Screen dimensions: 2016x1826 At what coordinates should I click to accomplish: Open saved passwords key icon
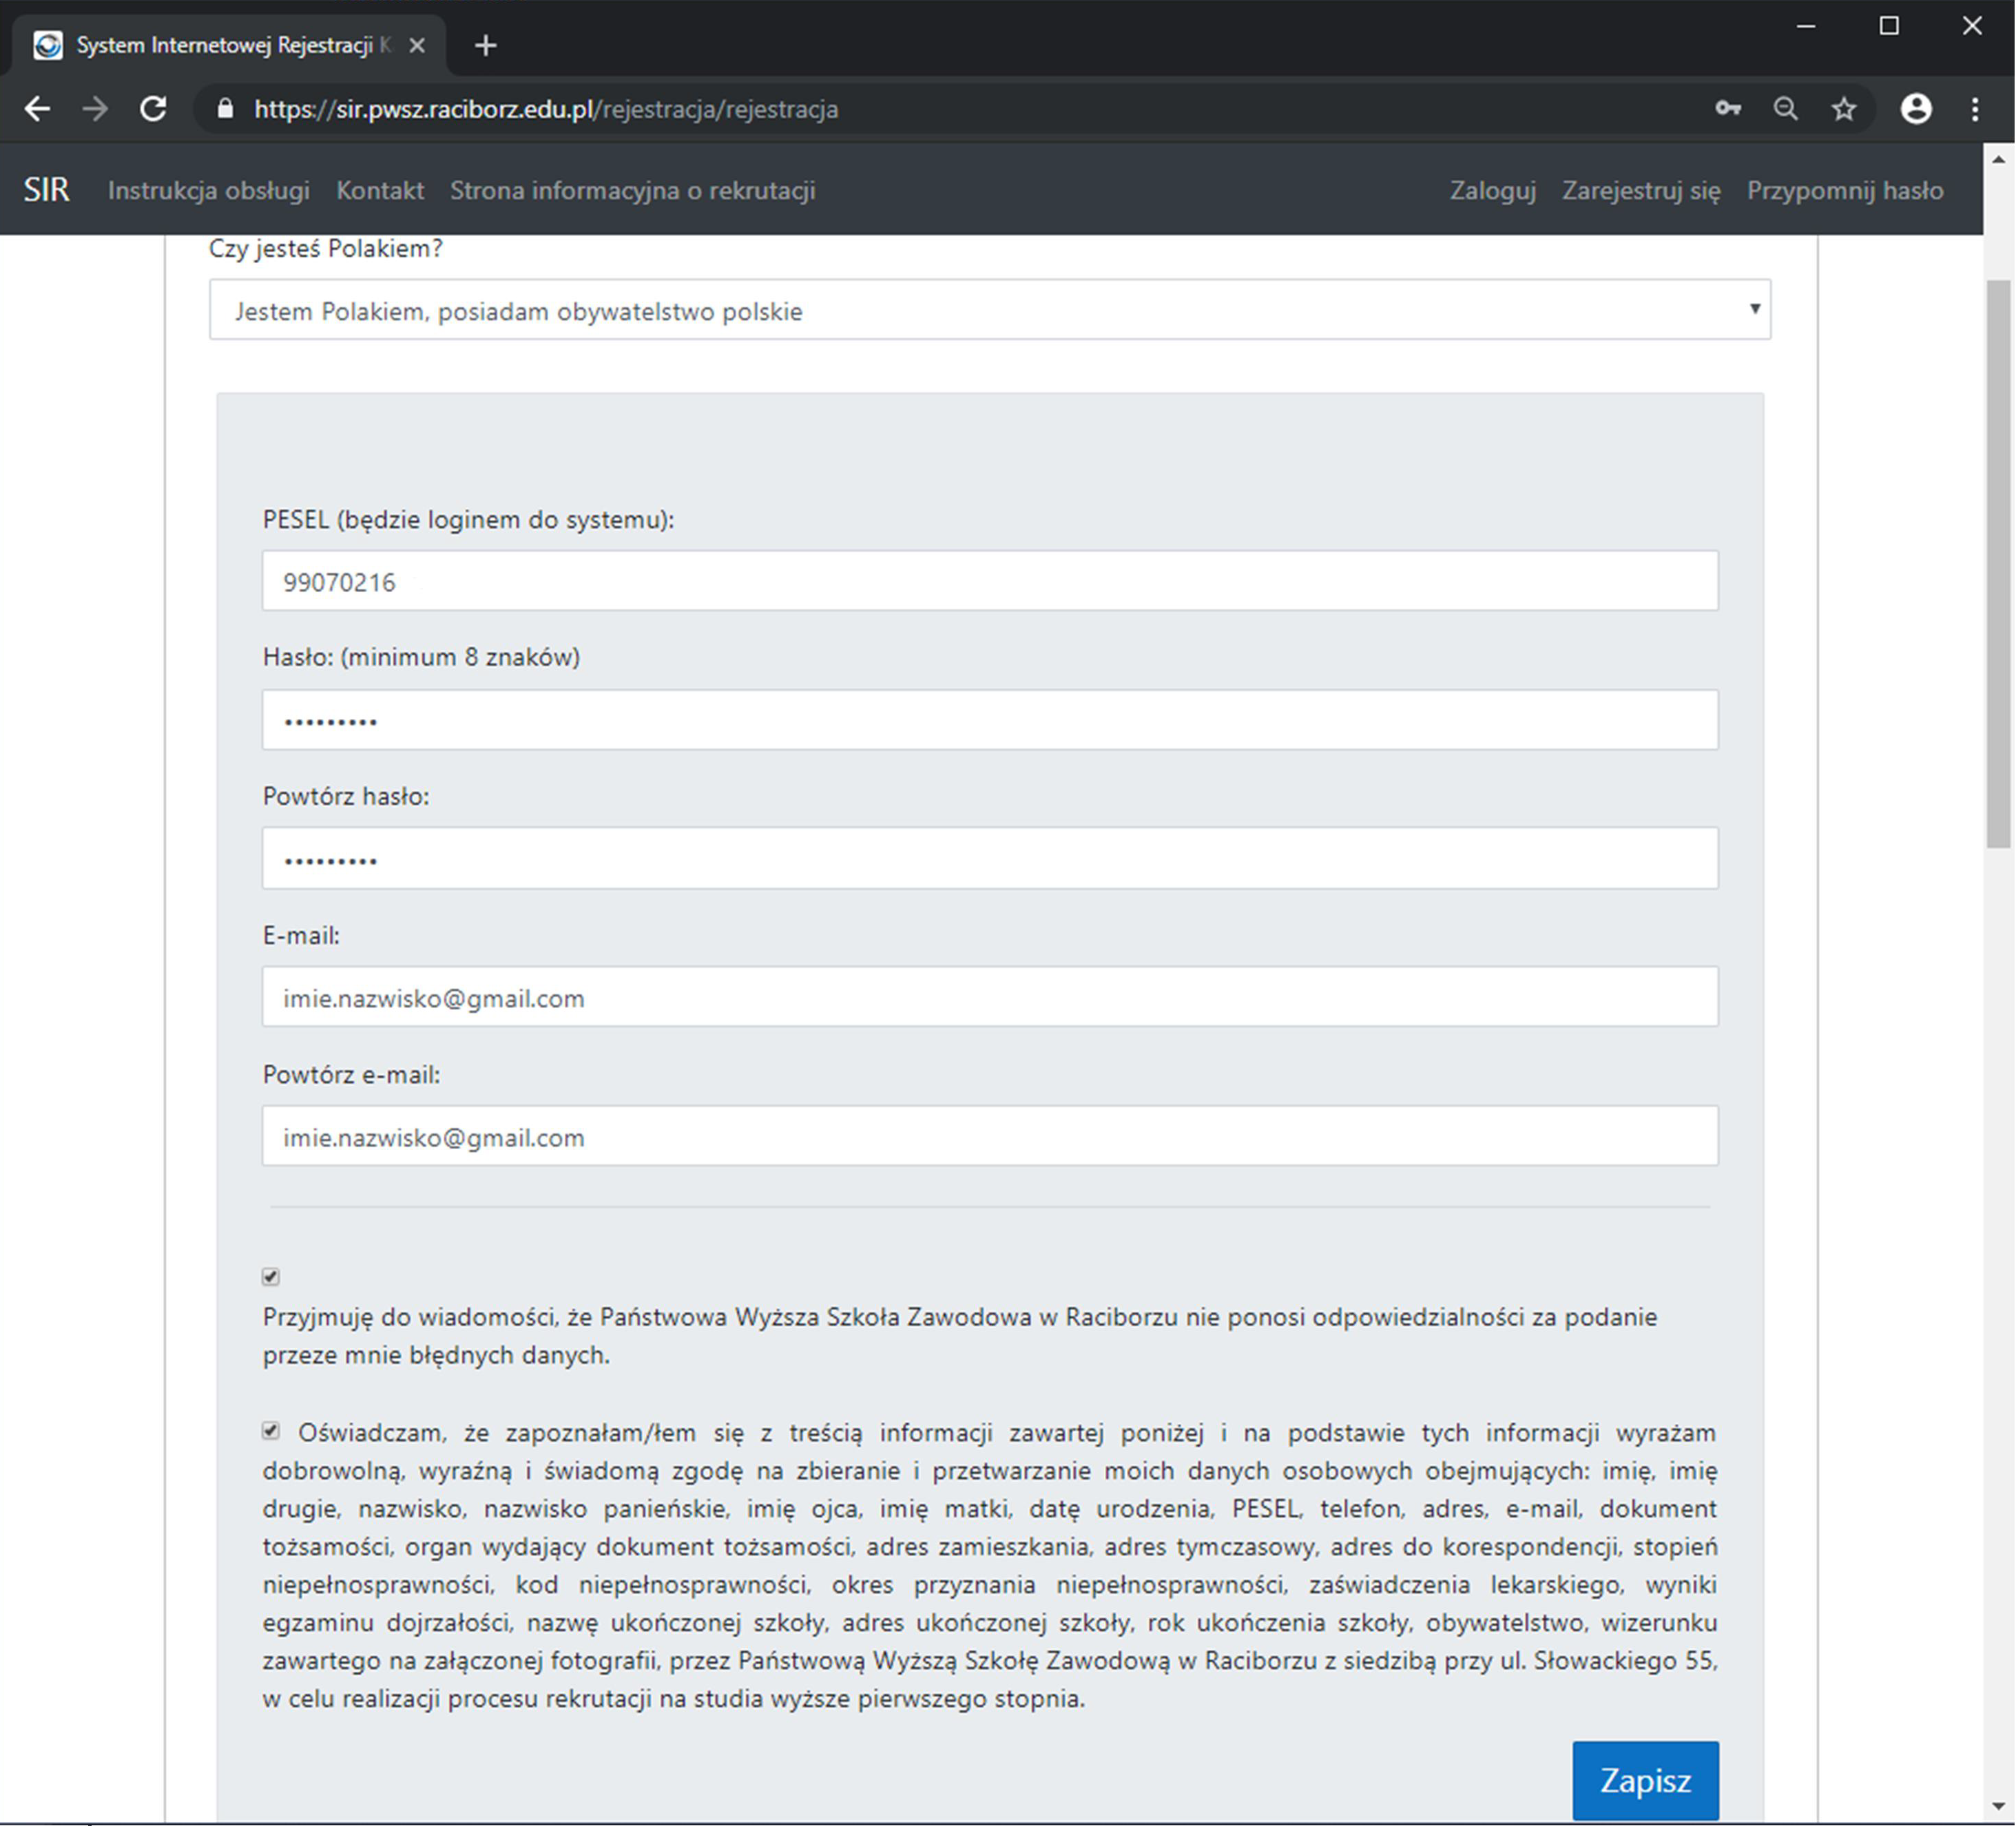click(x=1729, y=109)
